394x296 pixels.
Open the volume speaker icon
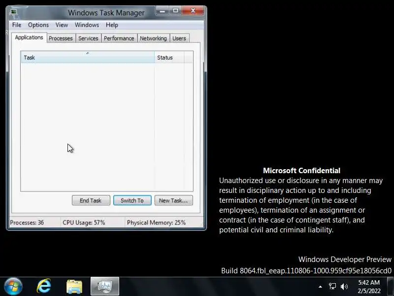pyautogui.click(x=344, y=287)
